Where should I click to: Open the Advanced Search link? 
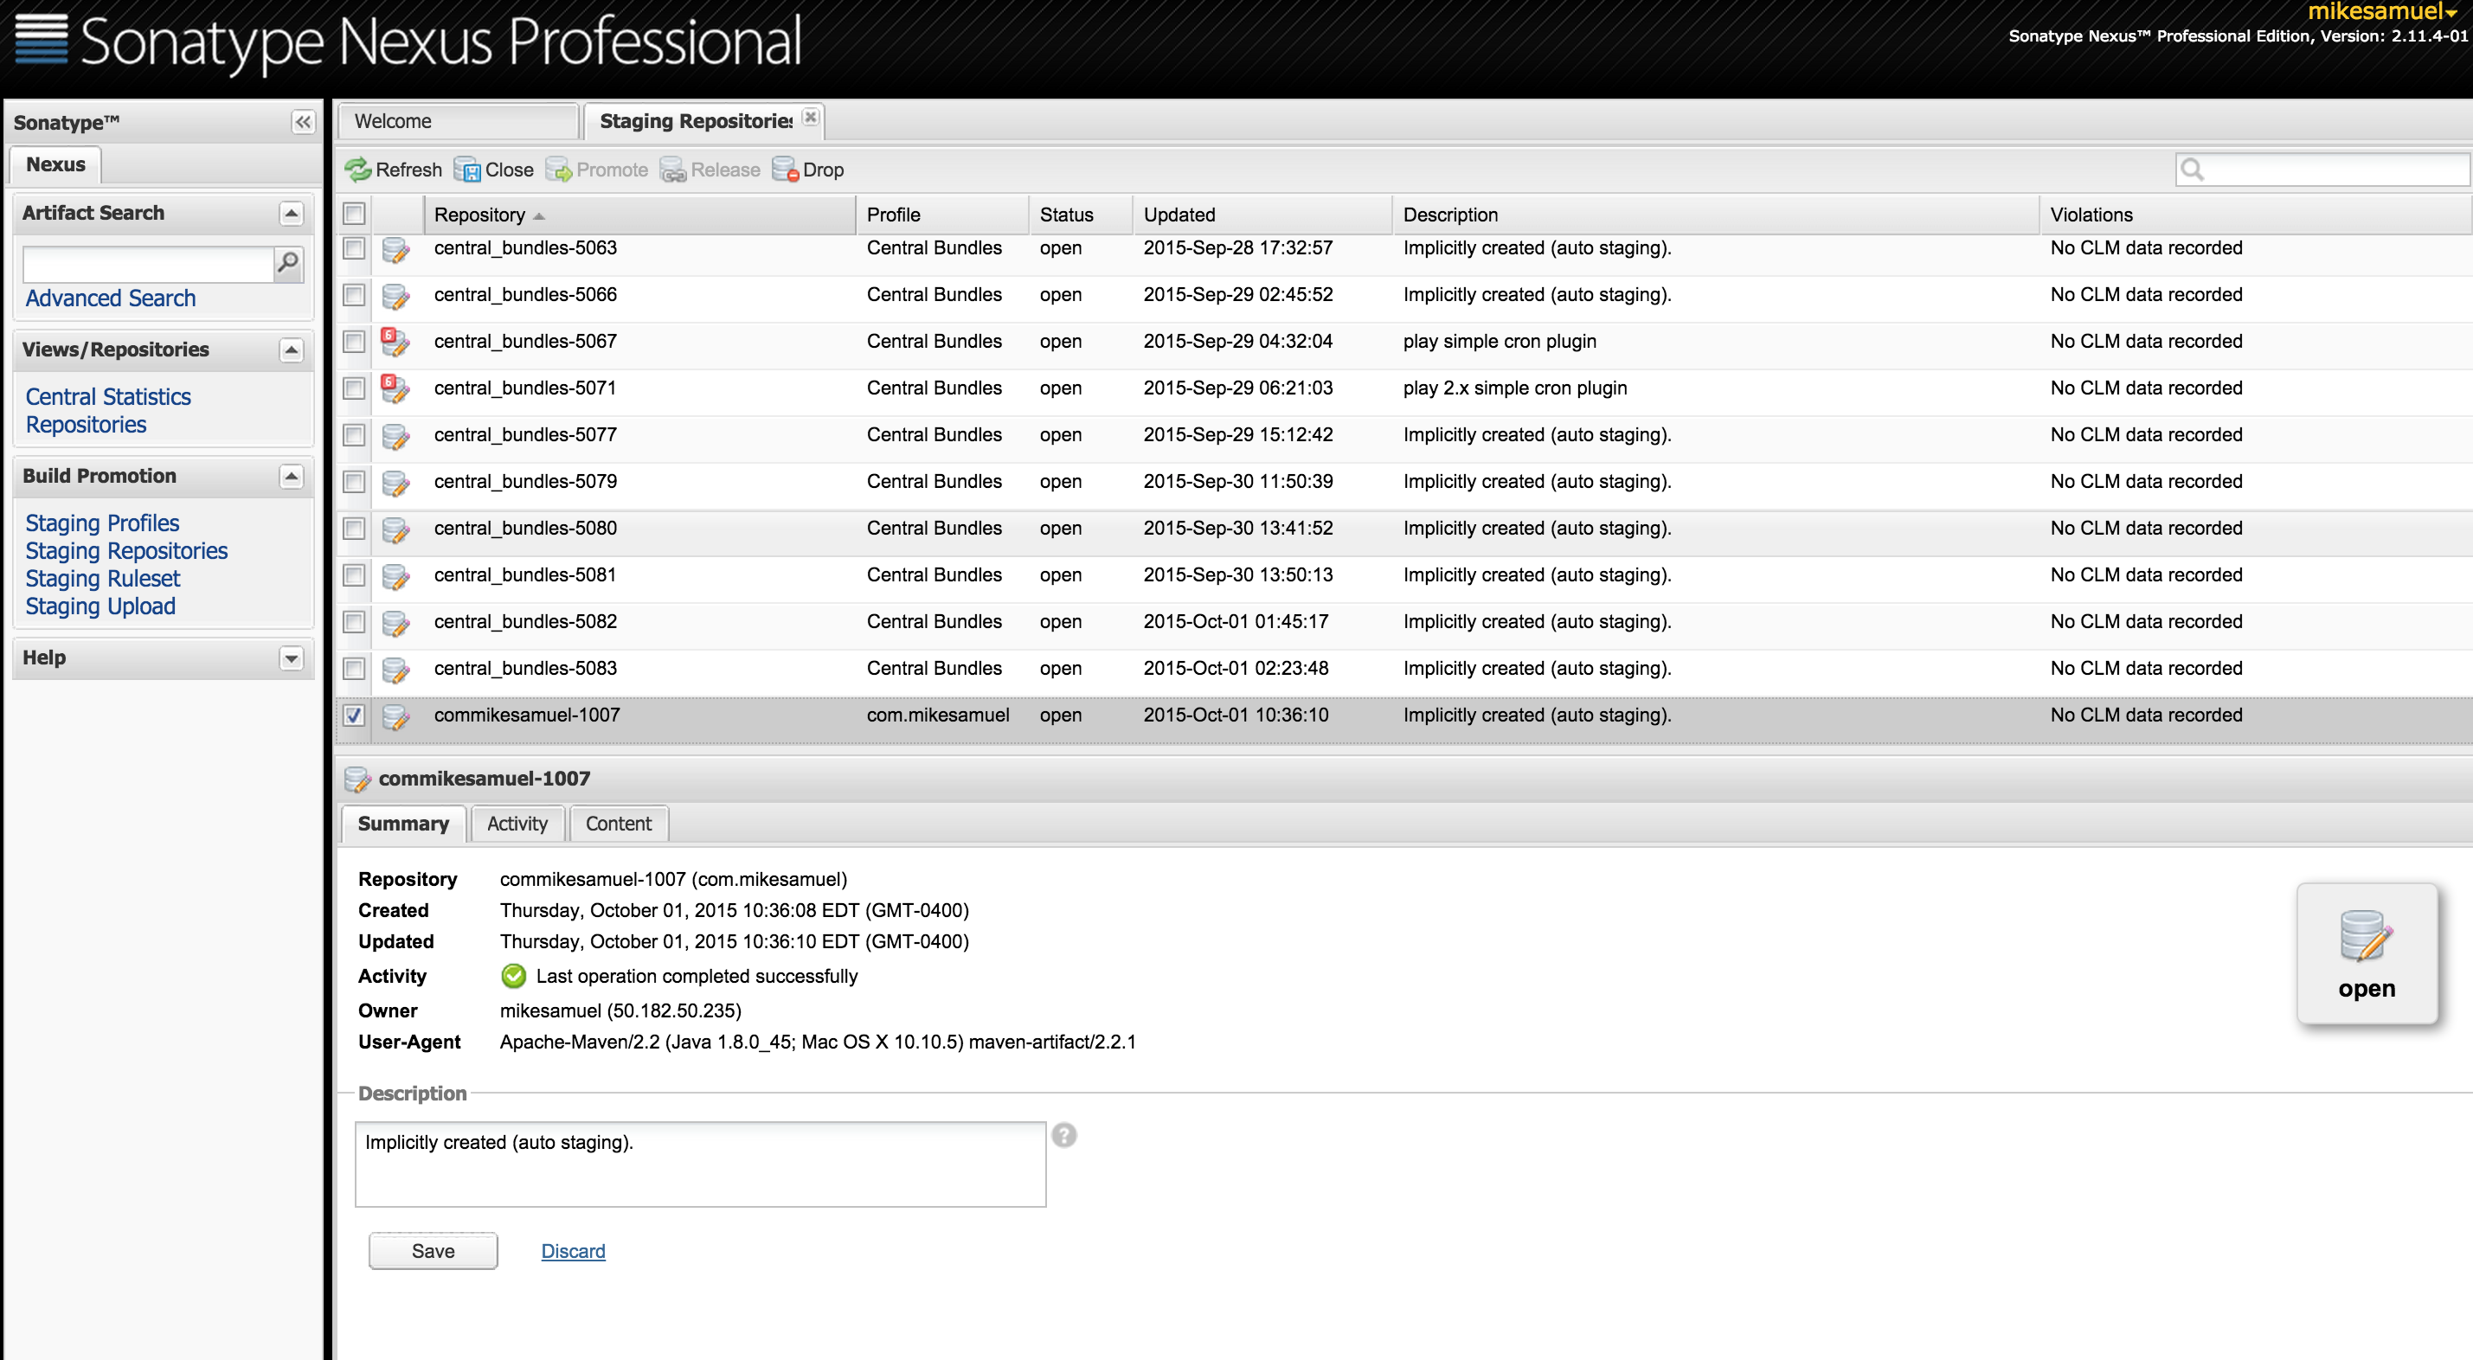(x=111, y=298)
